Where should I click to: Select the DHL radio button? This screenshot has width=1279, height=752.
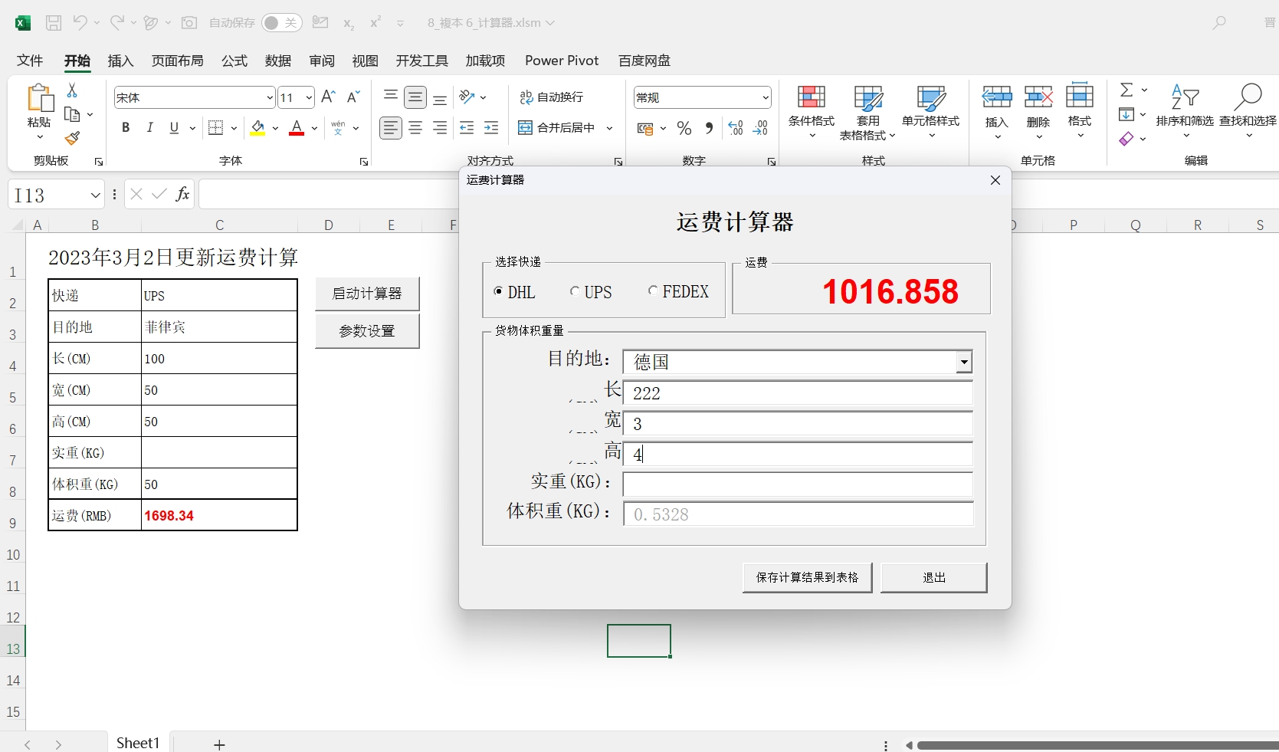coord(499,291)
